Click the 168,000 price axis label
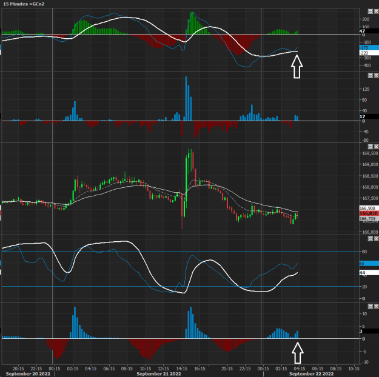 tap(370, 187)
